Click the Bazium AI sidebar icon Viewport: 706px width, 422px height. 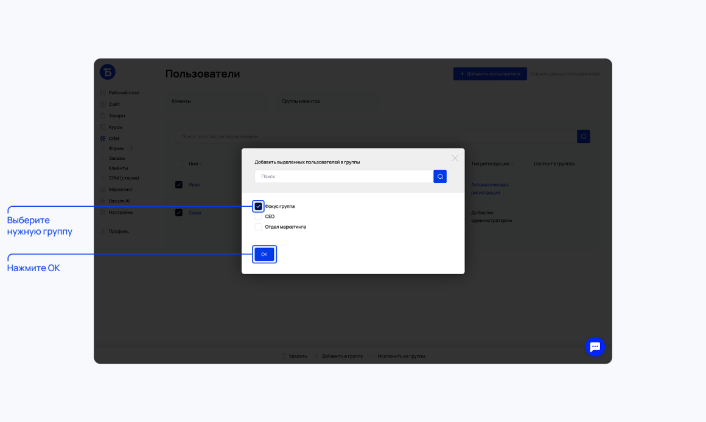click(x=103, y=201)
